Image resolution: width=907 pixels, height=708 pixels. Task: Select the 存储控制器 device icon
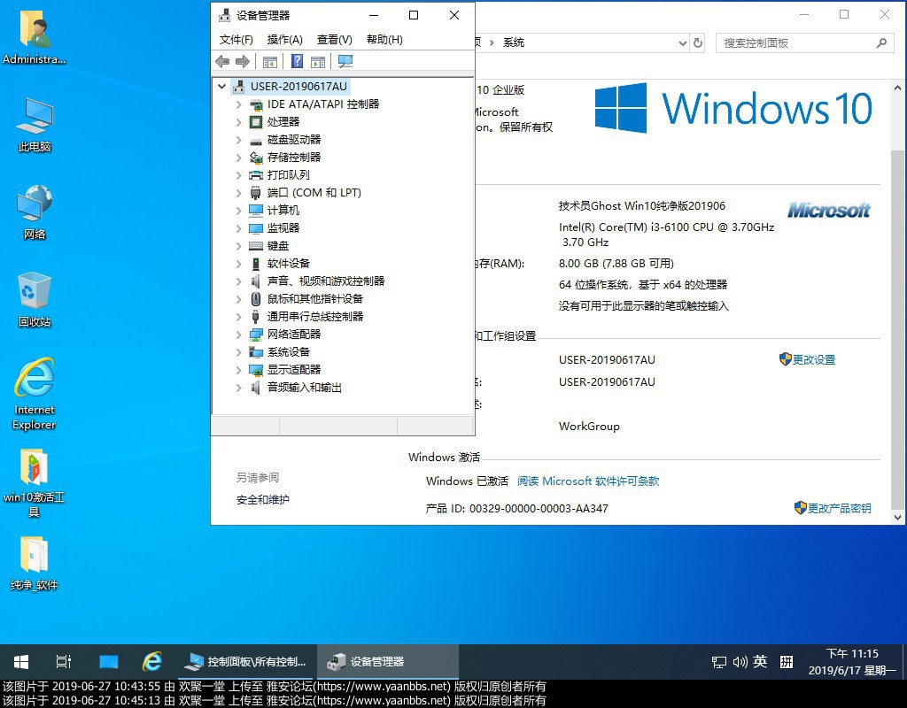tap(256, 158)
